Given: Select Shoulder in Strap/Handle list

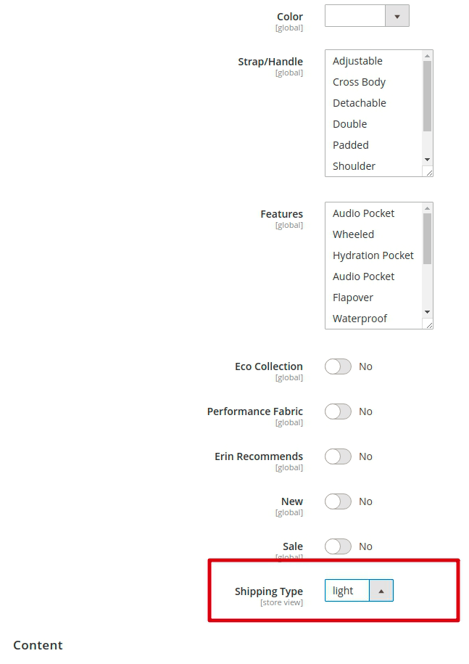Looking at the screenshot, I should pos(354,166).
